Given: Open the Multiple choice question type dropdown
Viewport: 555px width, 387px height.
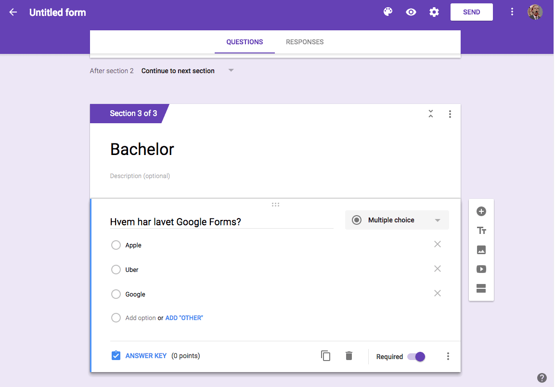Looking at the screenshot, I should click(397, 220).
